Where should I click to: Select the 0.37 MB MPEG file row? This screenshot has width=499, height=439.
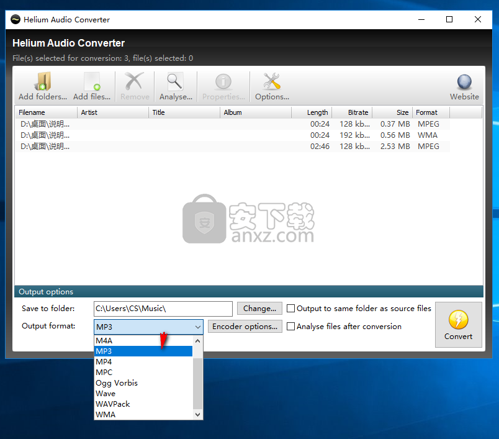pyautogui.click(x=233, y=124)
